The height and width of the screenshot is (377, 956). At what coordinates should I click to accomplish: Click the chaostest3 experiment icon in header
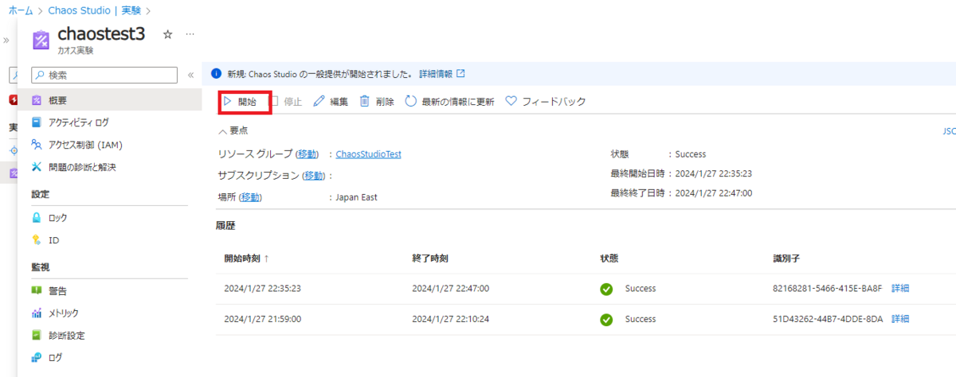(41, 39)
